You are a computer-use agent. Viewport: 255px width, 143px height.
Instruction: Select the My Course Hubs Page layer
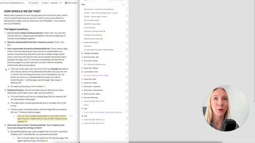coord(91,98)
